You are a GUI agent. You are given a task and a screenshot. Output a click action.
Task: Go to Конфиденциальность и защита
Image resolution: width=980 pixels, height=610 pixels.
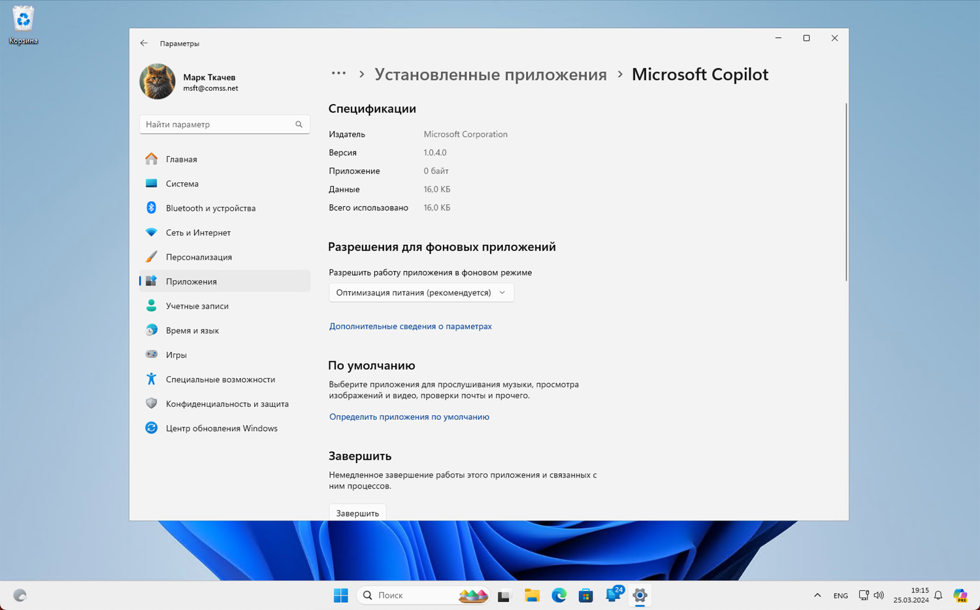(225, 404)
